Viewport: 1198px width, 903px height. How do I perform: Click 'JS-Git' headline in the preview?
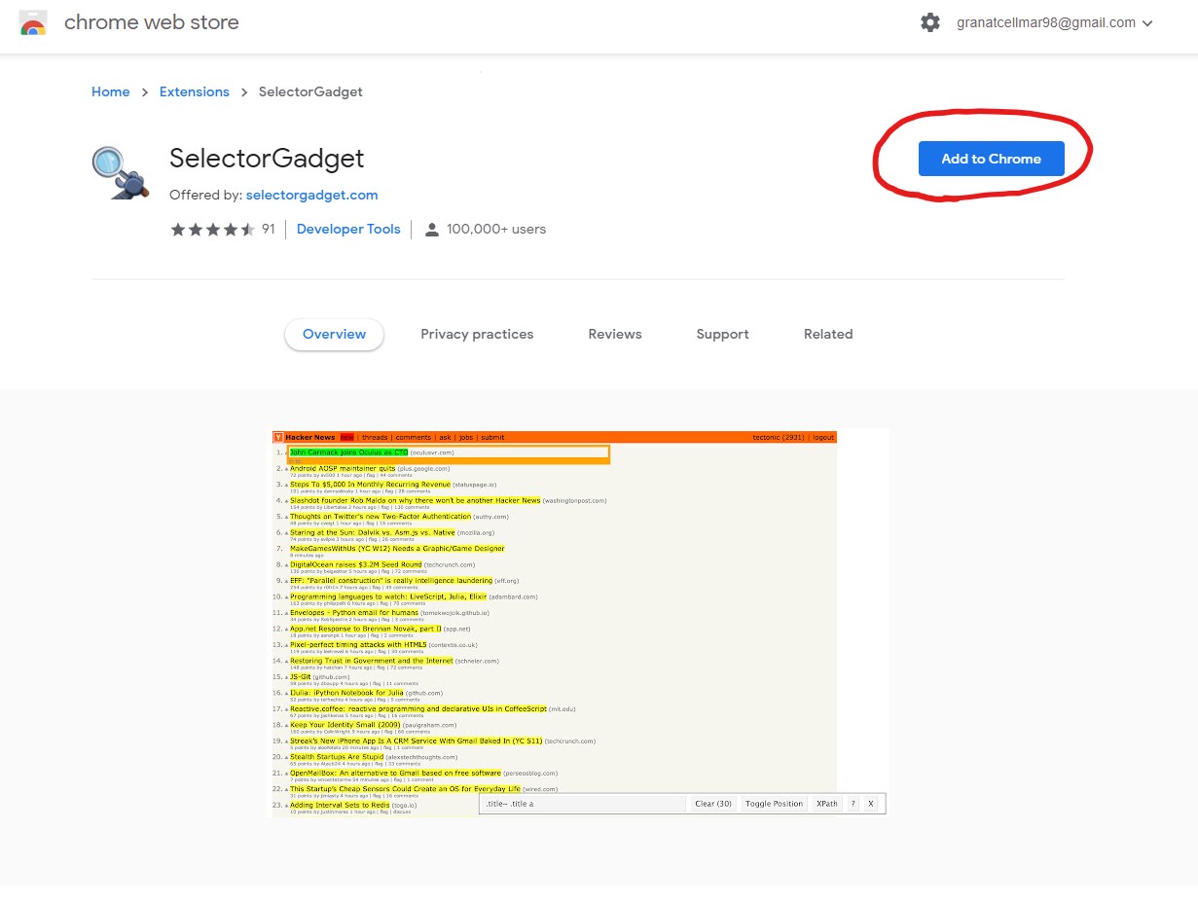[x=300, y=676]
